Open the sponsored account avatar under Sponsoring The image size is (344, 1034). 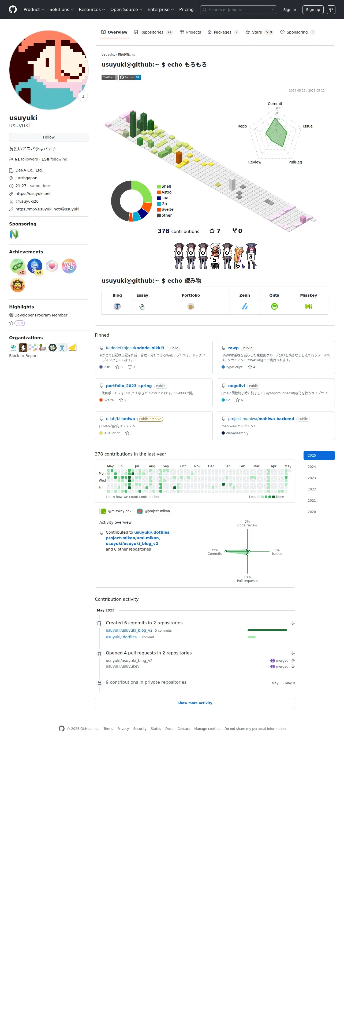tap(14, 234)
